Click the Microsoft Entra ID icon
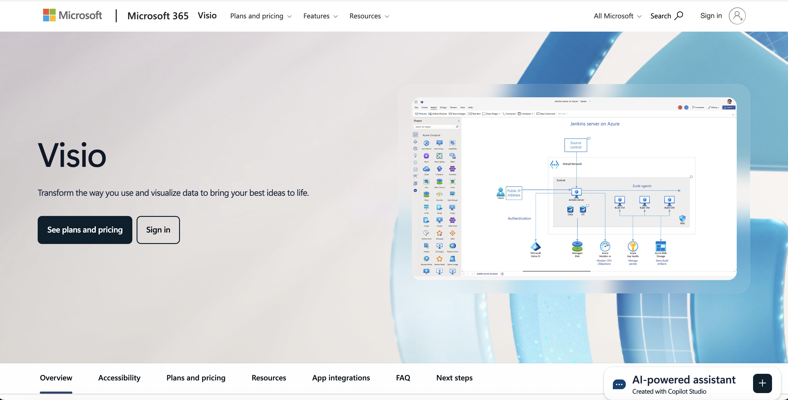The image size is (788, 400). pos(536,246)
